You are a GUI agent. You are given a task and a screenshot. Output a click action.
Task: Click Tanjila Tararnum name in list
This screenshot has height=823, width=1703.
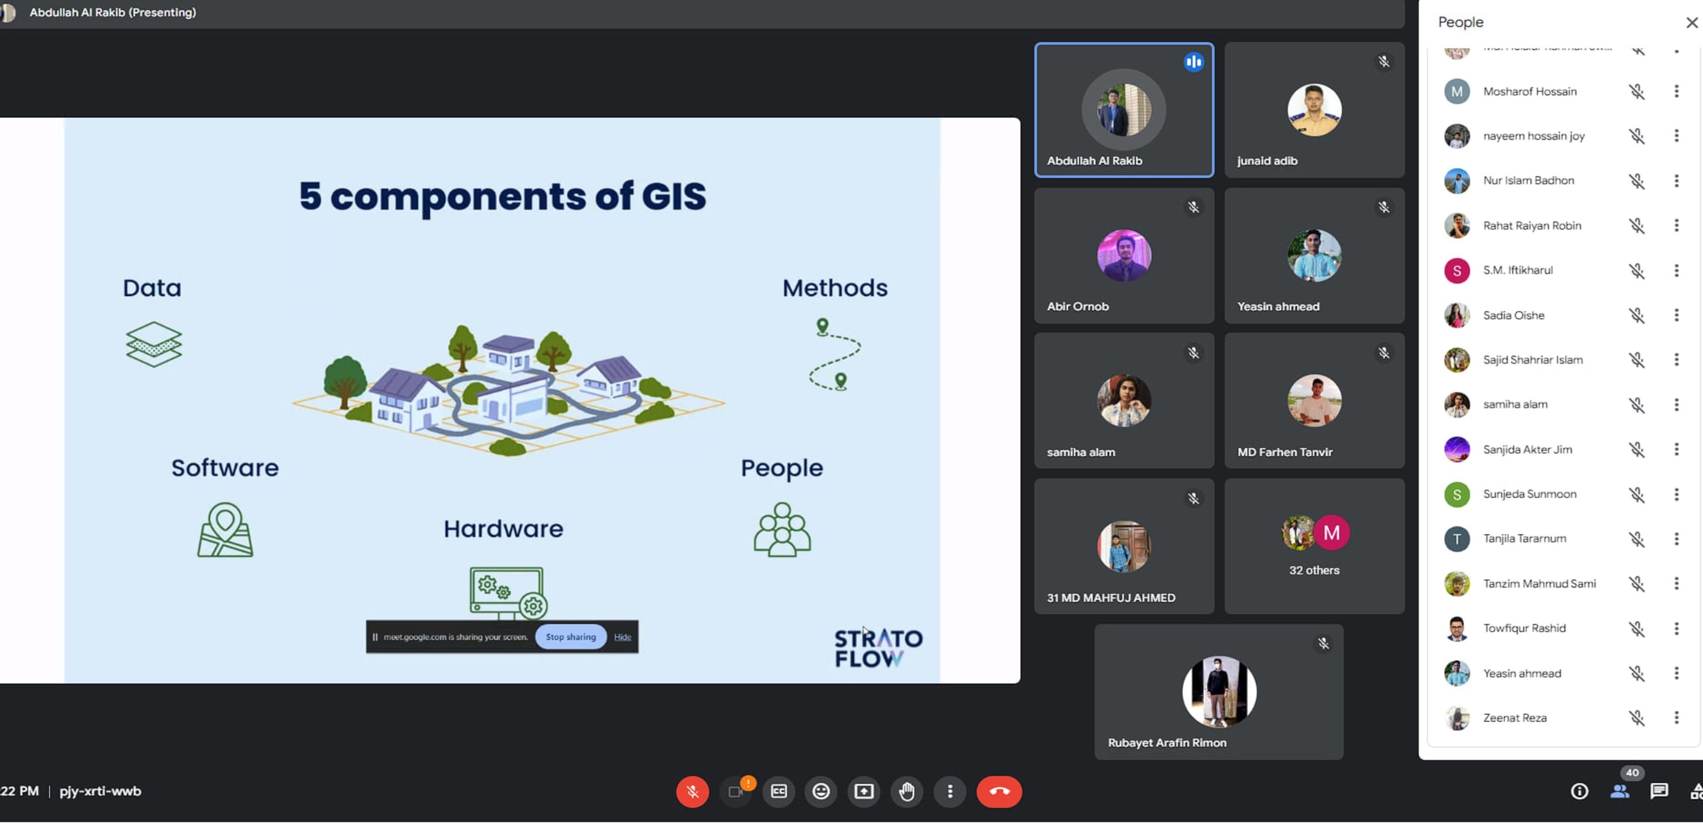[1524, 538]
